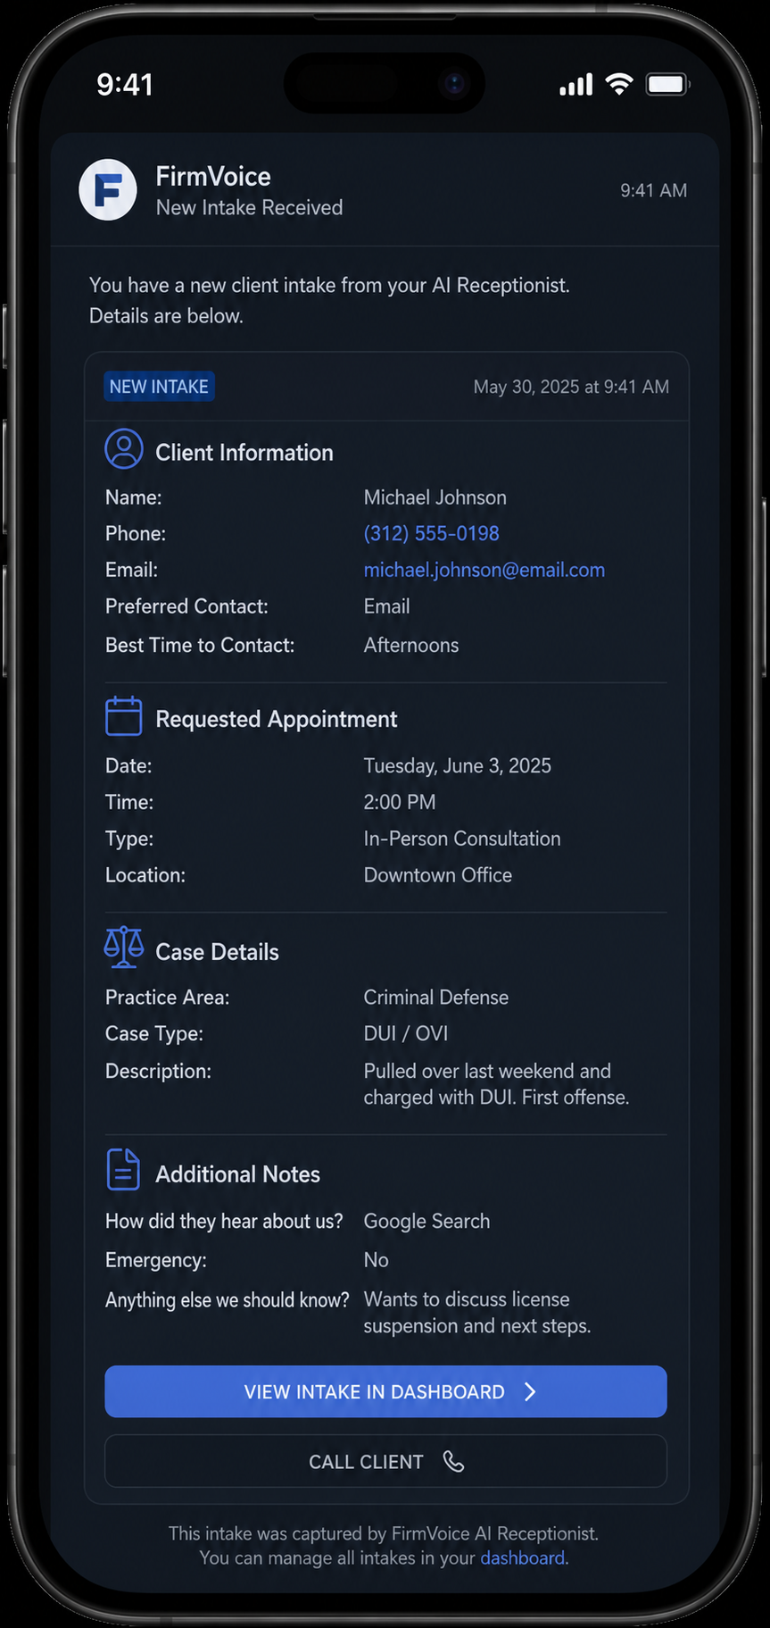Tap the New Intake Received subtitle
Viewport: 770px width, 1628px height.
250,207
